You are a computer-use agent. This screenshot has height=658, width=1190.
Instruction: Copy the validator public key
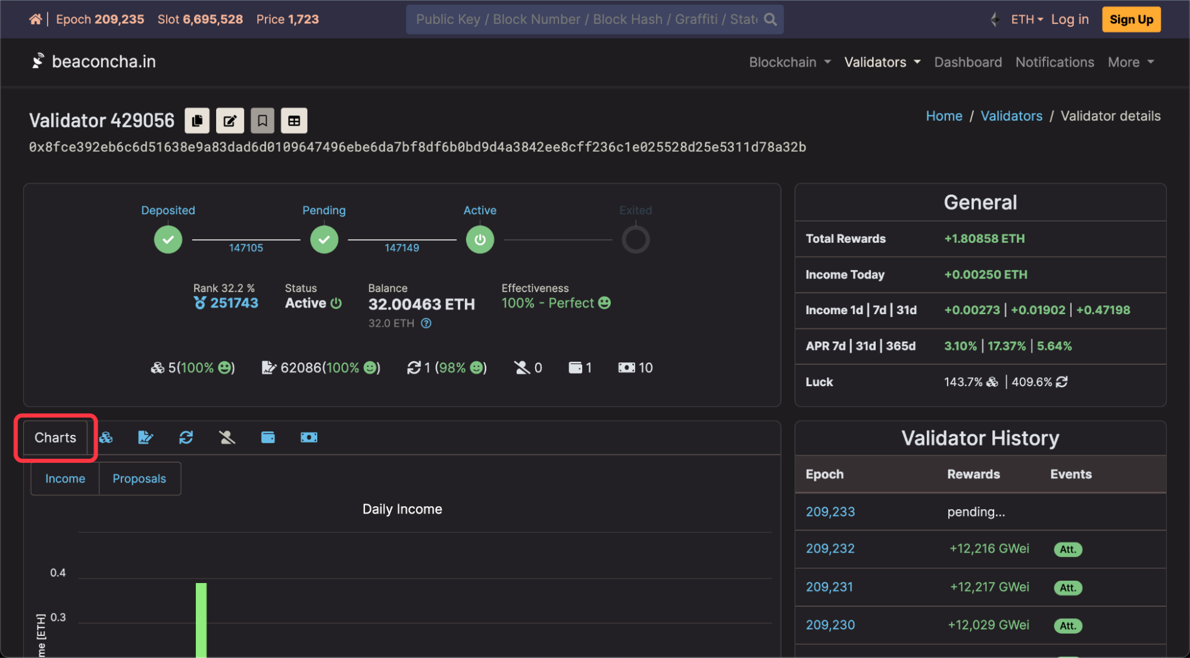[x=198, y=120]
